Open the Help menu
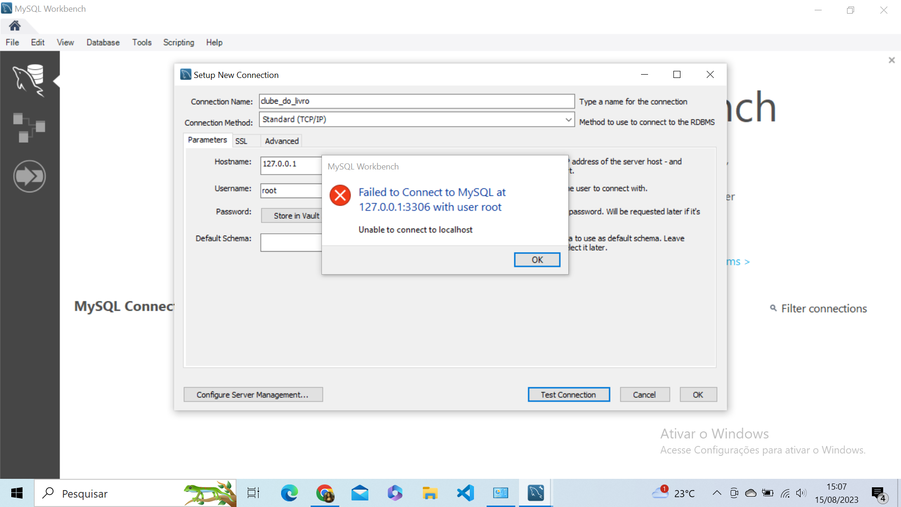The image size is (901, 507). pyautogui.click(x=214, y=42)
